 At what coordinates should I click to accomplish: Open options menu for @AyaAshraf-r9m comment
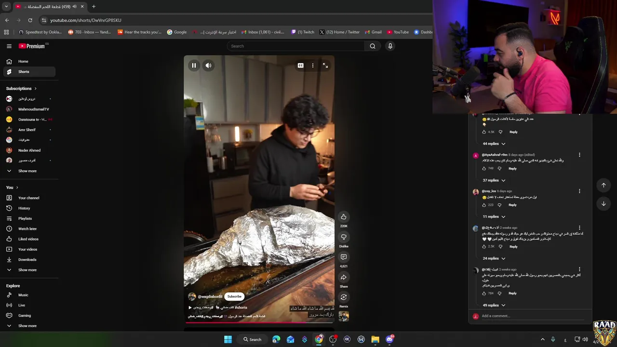point(579,155)
